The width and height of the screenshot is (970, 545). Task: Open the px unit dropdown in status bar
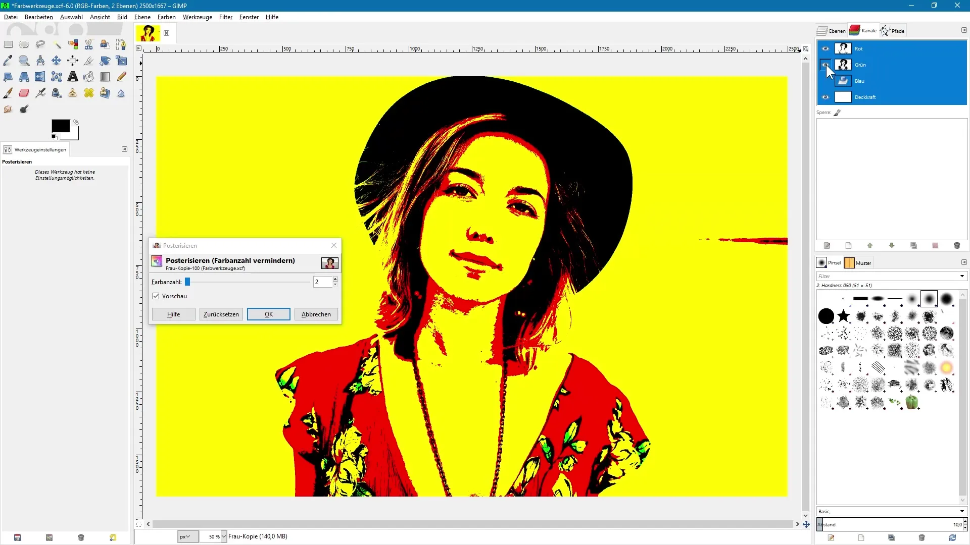point(188,536)
